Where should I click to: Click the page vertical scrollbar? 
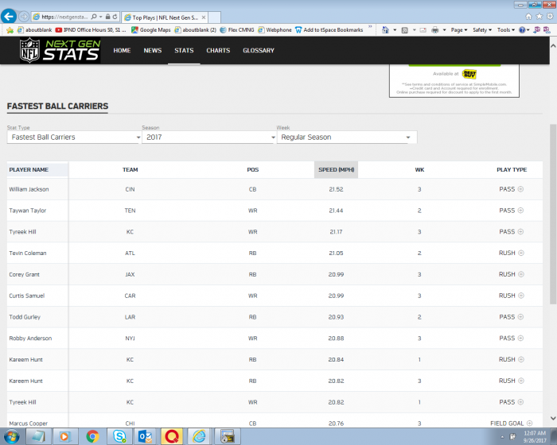click(552, 215)
